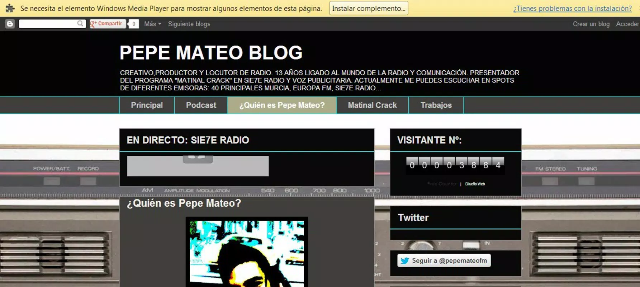Screen dimensions: 640x287
Task: Click the share count showing 0
Action: point(134,24)
